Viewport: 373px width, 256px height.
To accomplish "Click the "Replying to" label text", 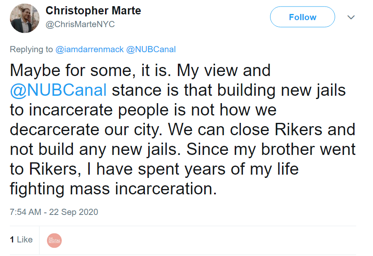I will click(x=32, y=49).
